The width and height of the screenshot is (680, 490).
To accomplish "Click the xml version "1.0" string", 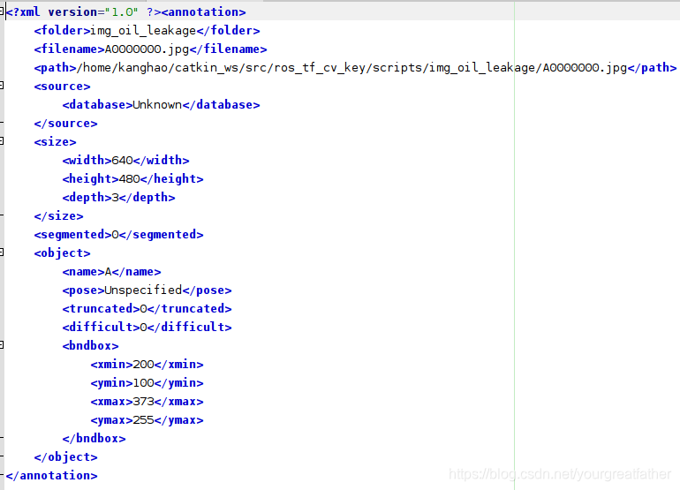I will click(x=122, y=12).
